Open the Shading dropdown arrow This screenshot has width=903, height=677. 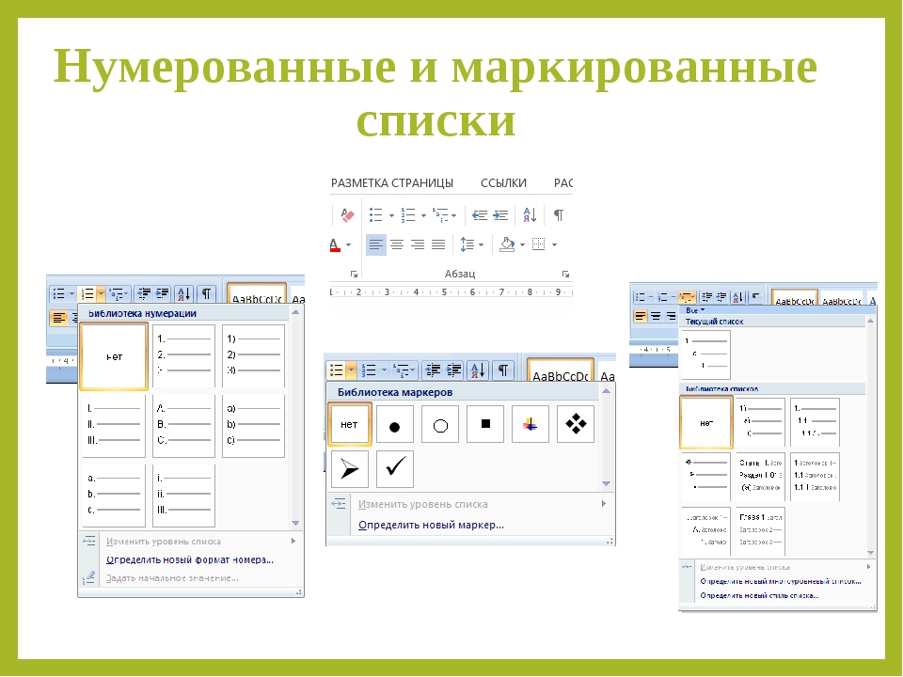pos(522,245)
